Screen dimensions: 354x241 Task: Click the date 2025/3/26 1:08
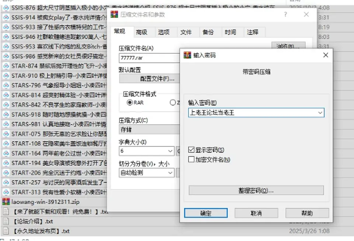pos(309,231)
